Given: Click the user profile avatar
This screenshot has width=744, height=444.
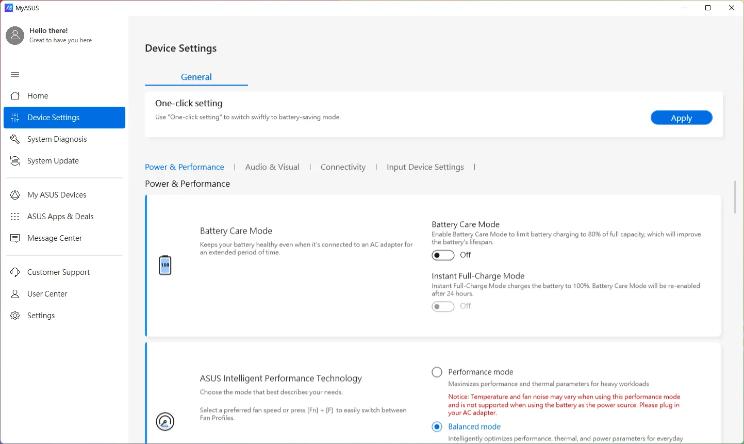Looking at the screenshot, I should (15, 36).
